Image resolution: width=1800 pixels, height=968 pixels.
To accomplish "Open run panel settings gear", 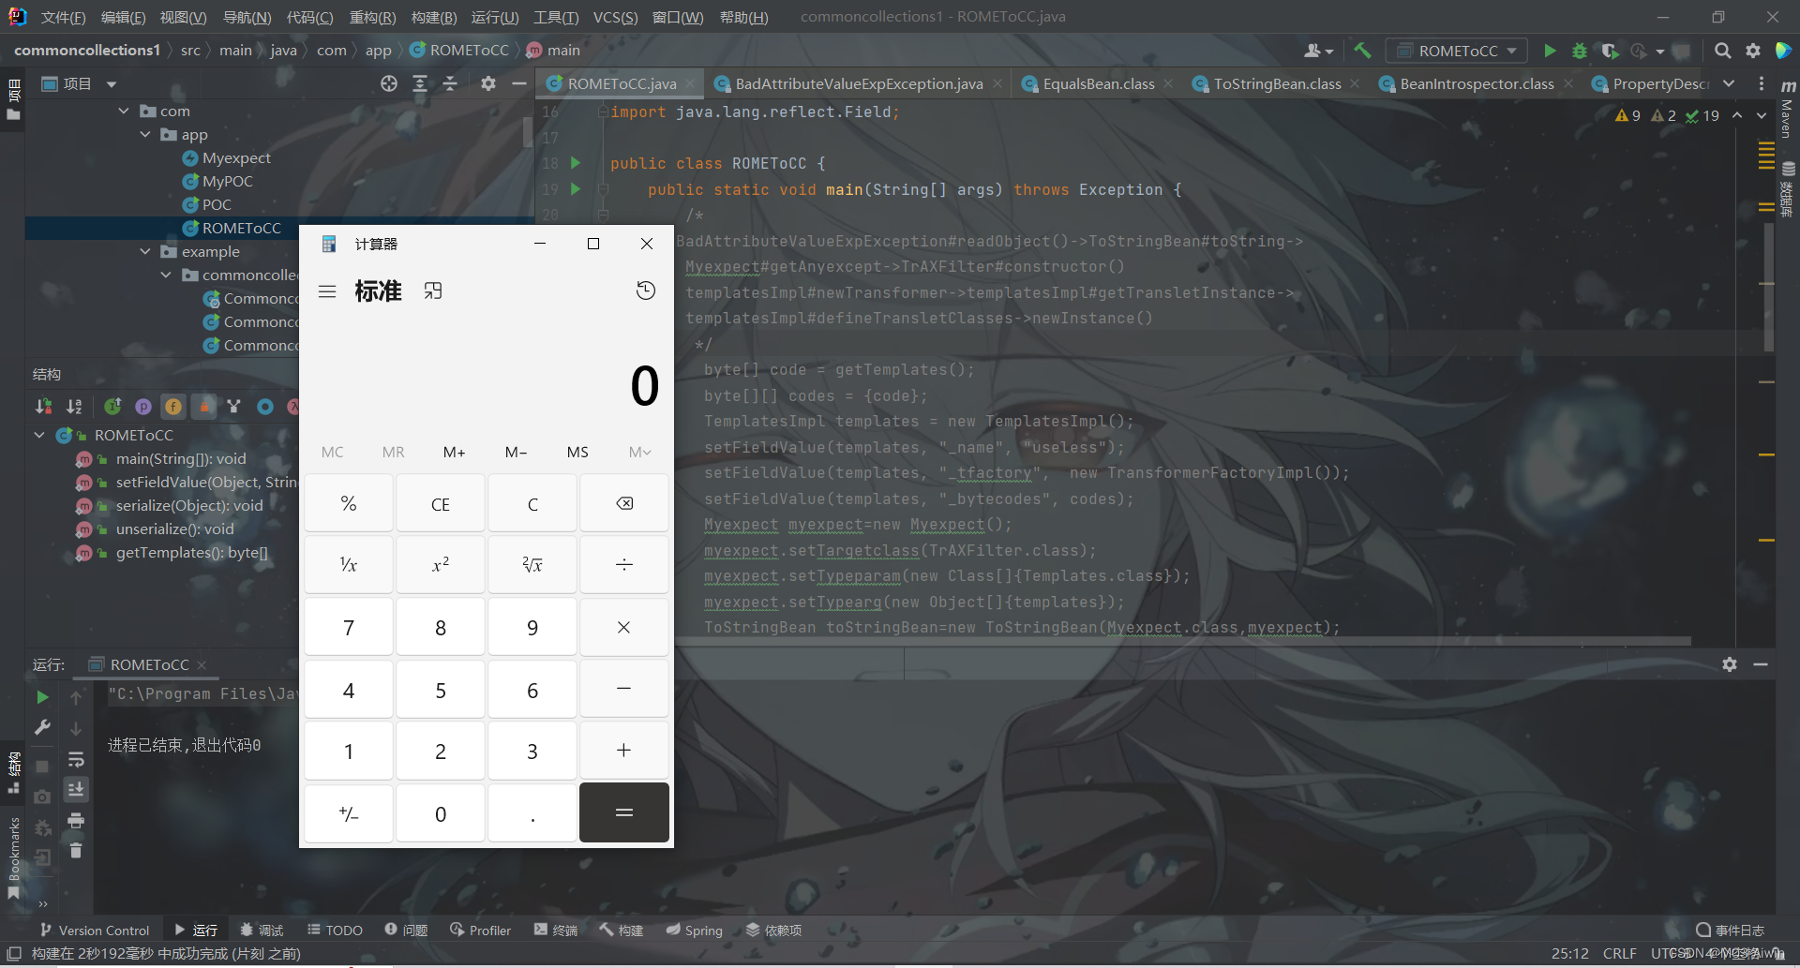I will pos(1730,664).
